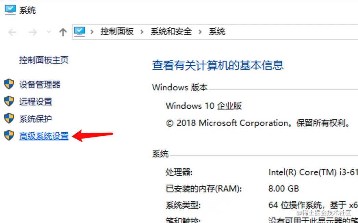Screen dimensions: 358x223
Task: Click the computer icon in address bar
Action: click(x=79, y=32)
